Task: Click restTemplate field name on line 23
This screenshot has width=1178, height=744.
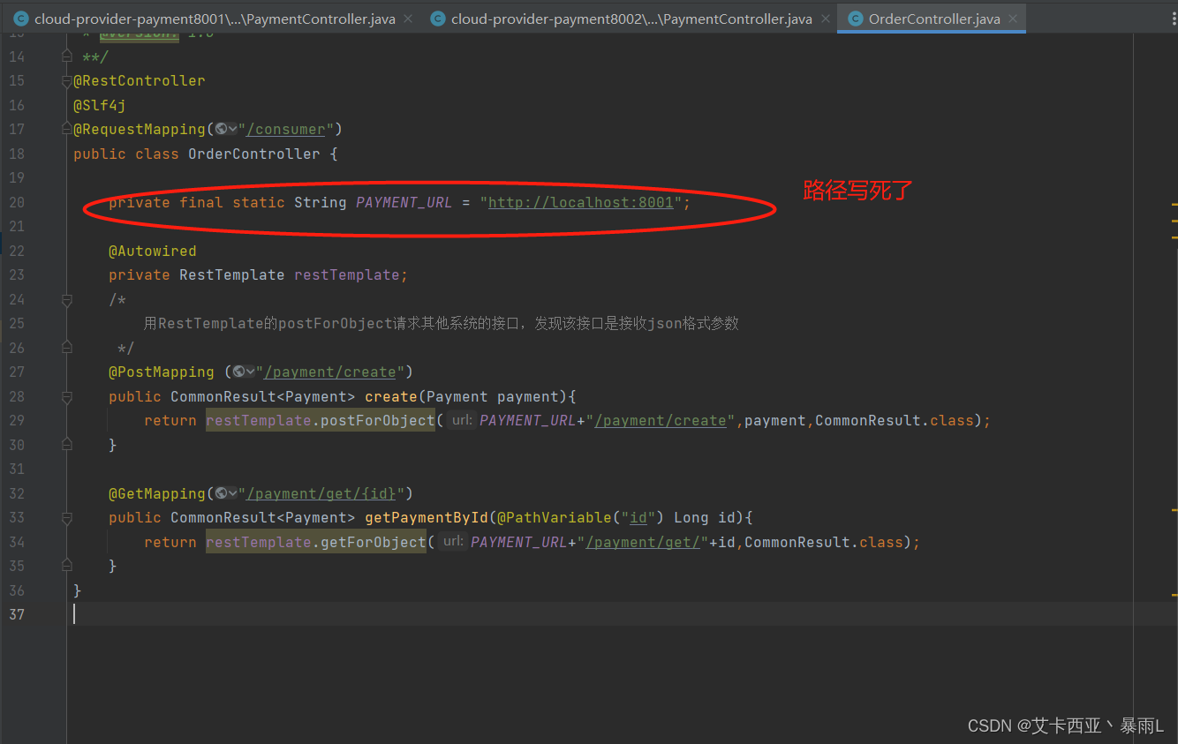Action: pyautogui.click(x=347, y=274)
